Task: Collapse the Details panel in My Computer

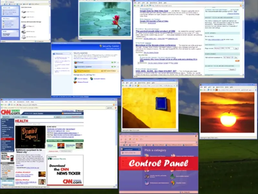Action: pyautogui.click(x=17, y=31)
